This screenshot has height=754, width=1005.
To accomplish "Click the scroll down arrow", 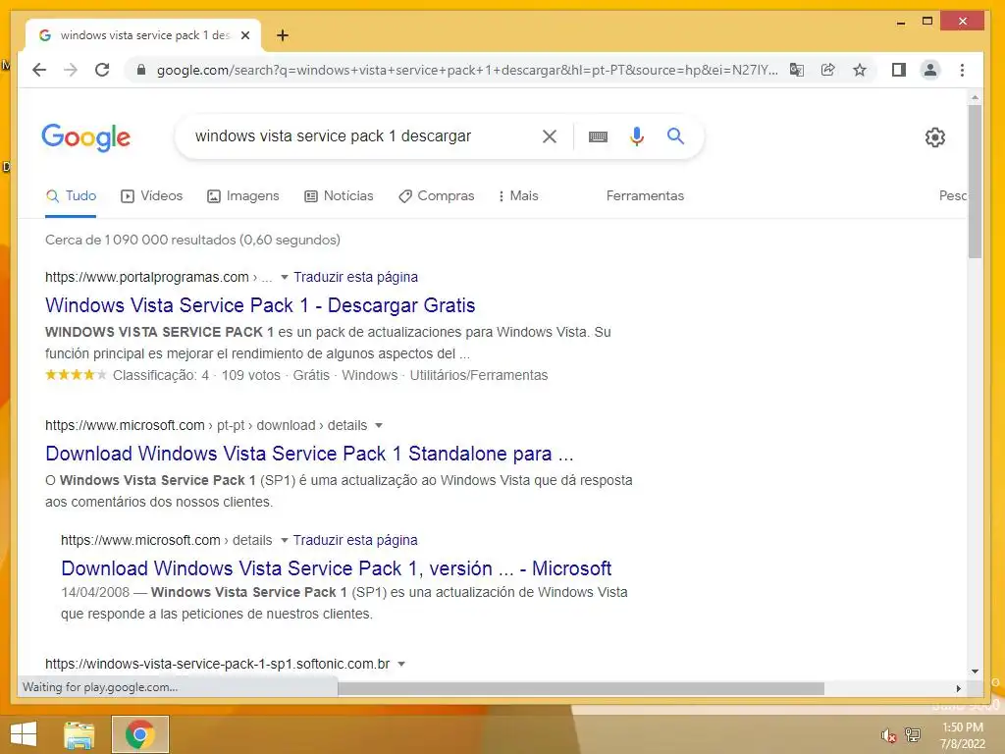I will click(975, 672).
